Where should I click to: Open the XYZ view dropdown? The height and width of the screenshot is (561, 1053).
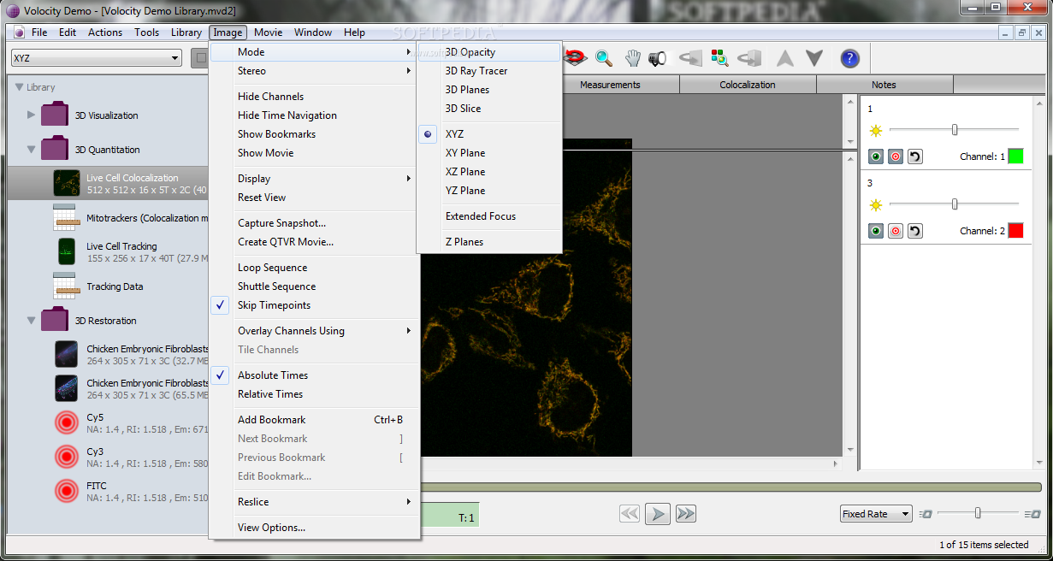click(97, 58)
